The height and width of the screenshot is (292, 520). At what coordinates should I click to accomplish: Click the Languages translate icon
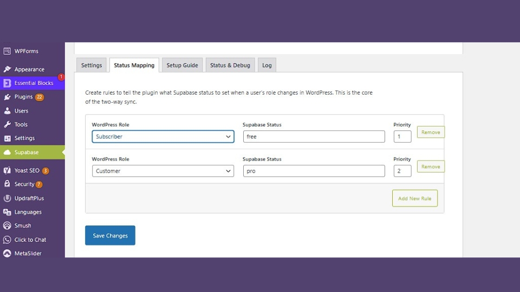[7, 212]
